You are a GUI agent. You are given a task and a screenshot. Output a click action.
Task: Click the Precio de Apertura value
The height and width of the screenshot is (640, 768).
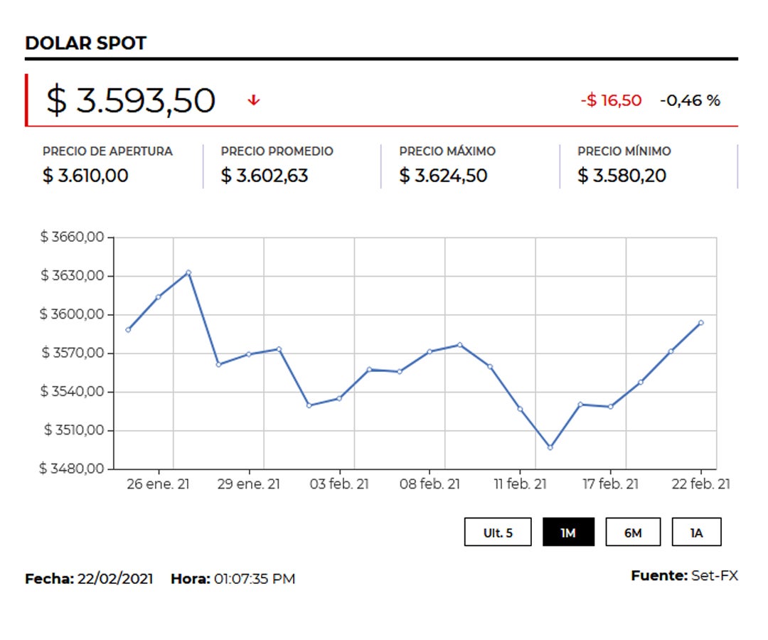pos(85,176)
